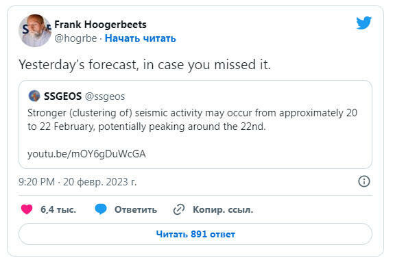Copy link via Копир. ссыл. label
The height and width of the screenshot is (262, 406).
(223, 209)
